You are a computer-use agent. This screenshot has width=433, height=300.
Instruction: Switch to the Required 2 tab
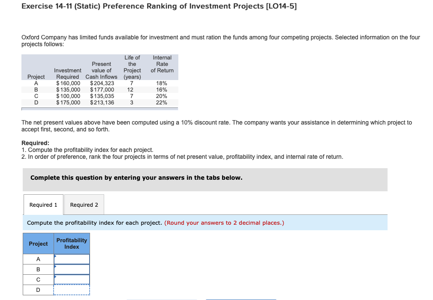point(84,204)
